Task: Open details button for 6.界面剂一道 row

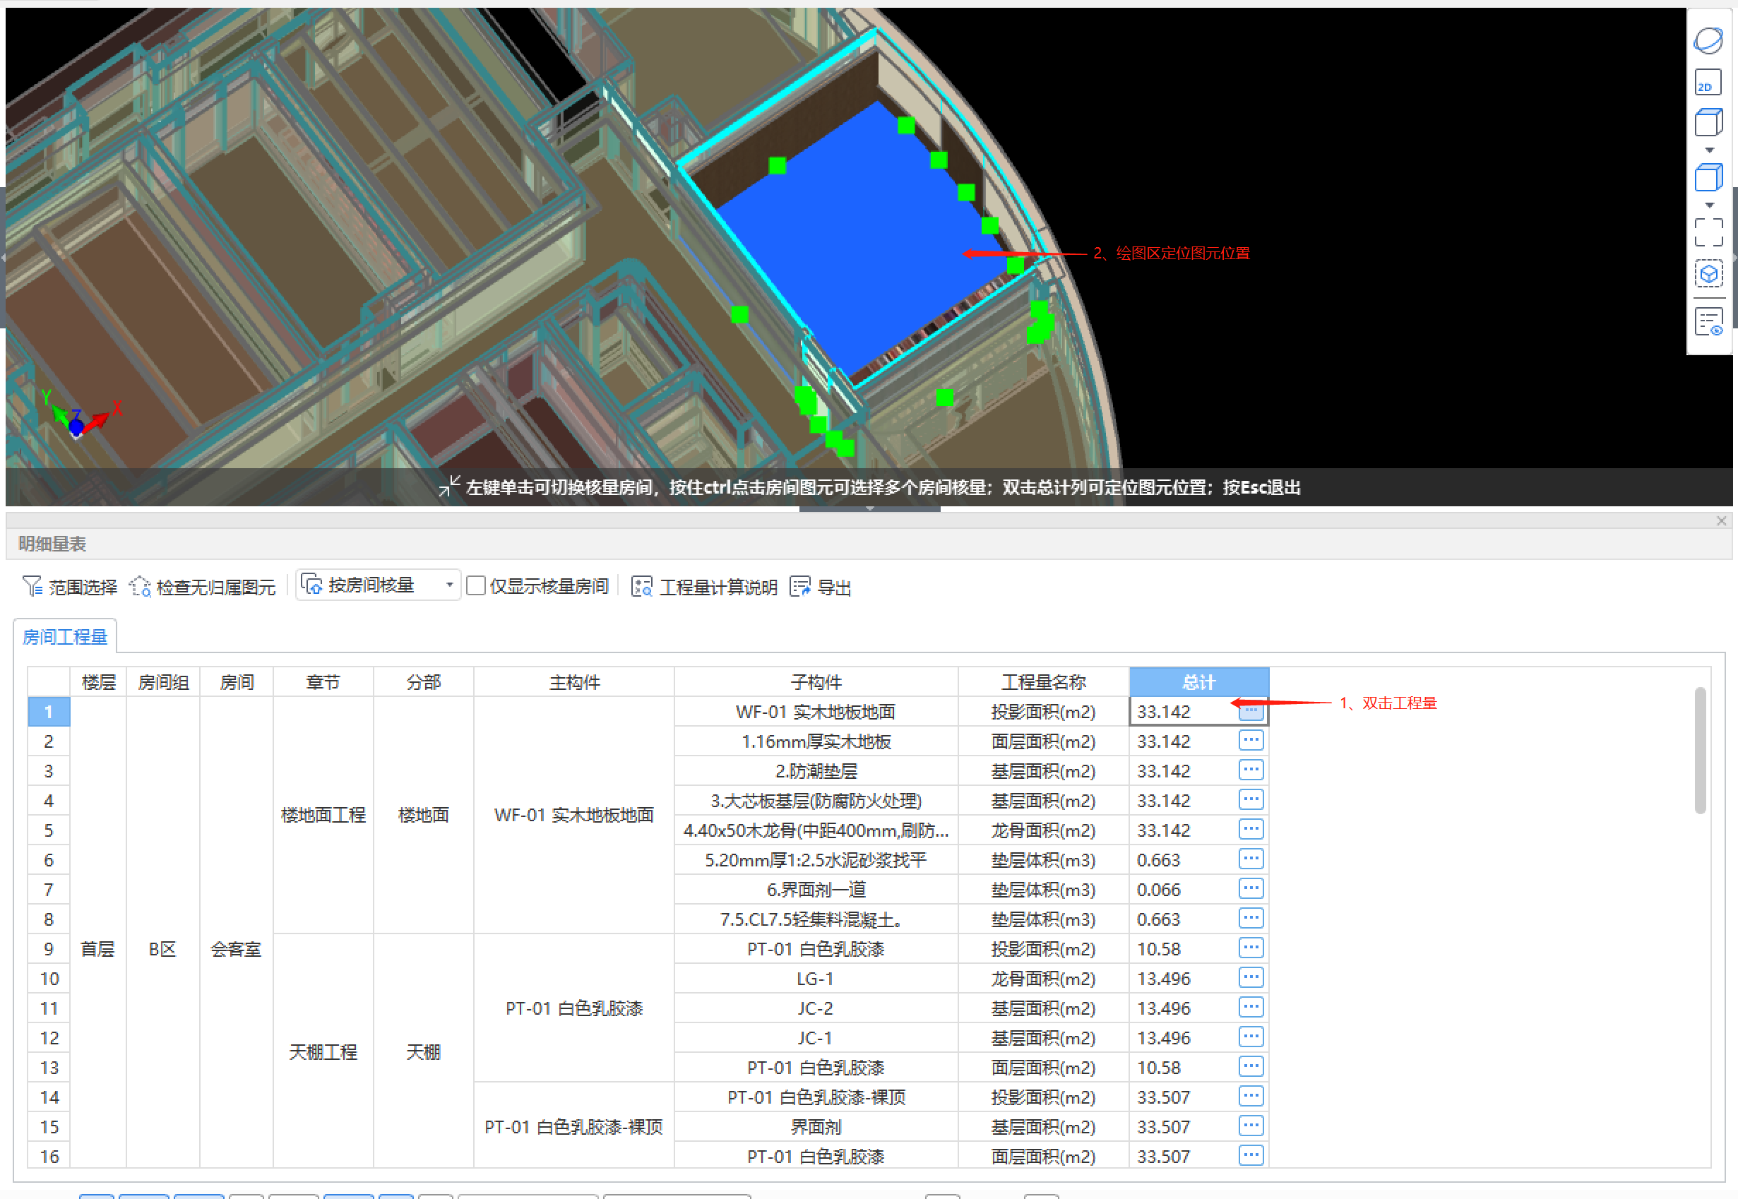Action: 1251,889
